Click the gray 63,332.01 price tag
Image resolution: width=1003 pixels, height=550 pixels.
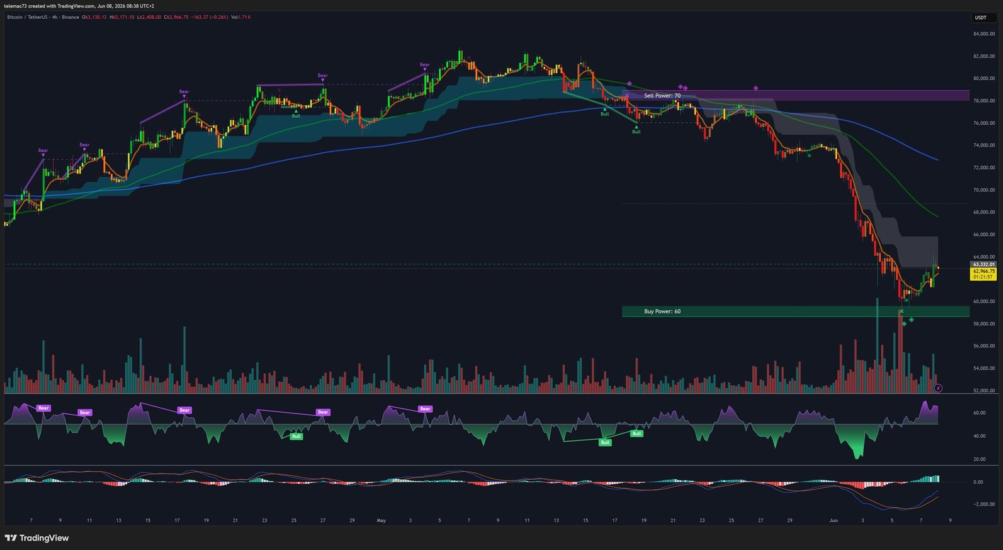click(x=984, y=264)
